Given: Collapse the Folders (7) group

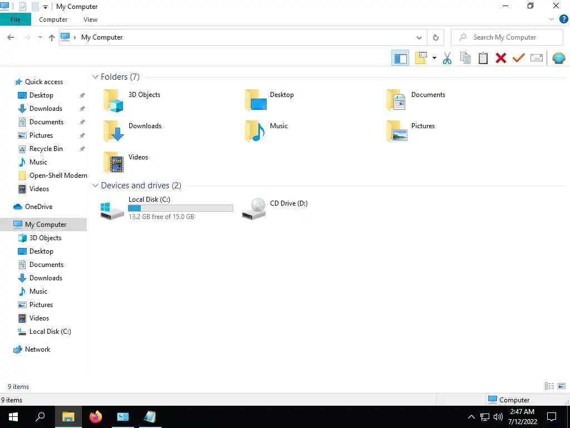Looking at the screenshot, I should pos(95,77).
